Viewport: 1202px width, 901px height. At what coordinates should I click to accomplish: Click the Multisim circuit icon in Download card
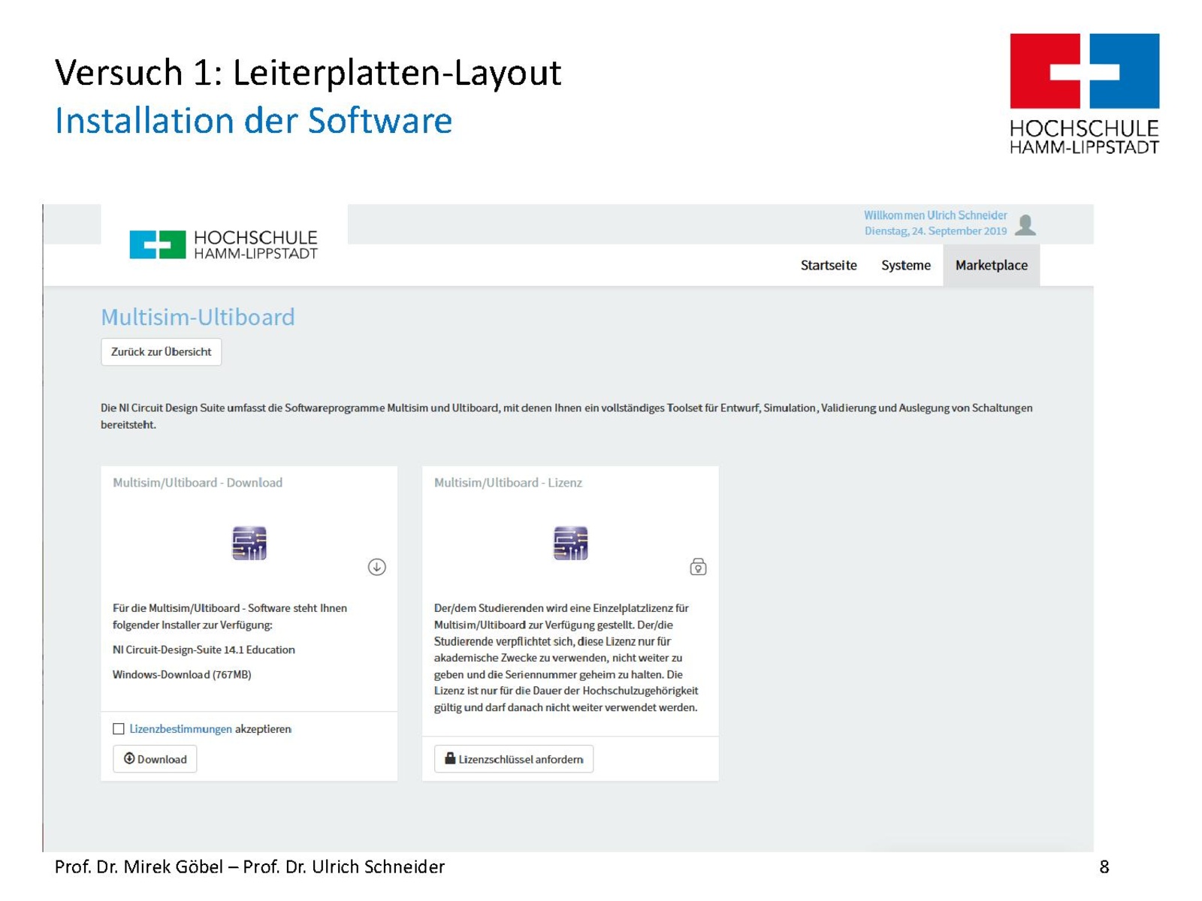point(249,544)
